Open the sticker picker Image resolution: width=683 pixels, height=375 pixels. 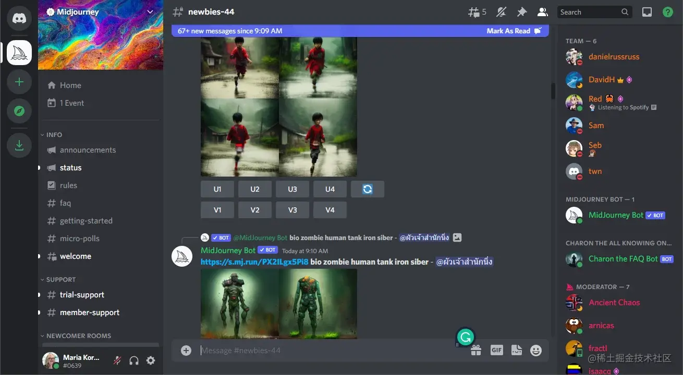coord(516,350)
